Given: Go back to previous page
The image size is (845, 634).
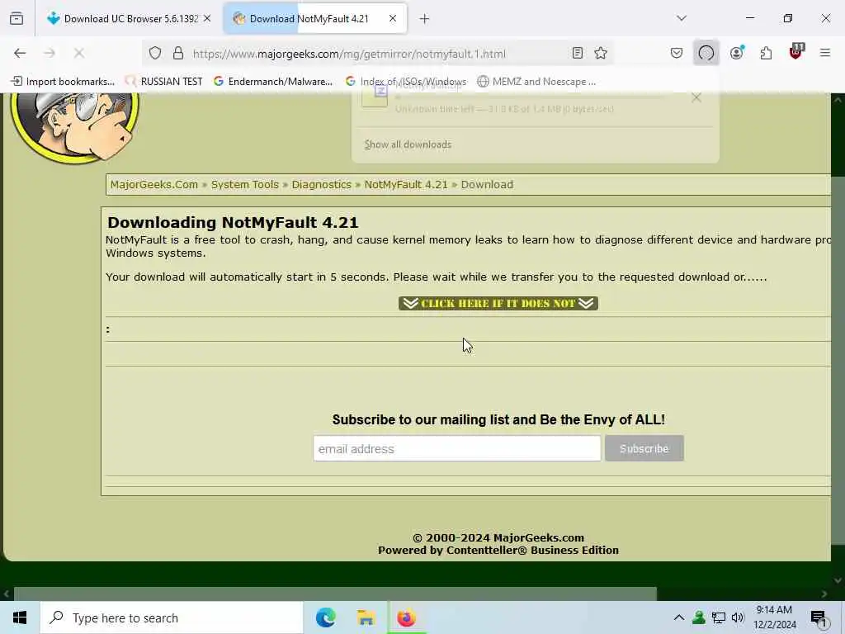Looking at the screenshot, I should pos(20,53).
